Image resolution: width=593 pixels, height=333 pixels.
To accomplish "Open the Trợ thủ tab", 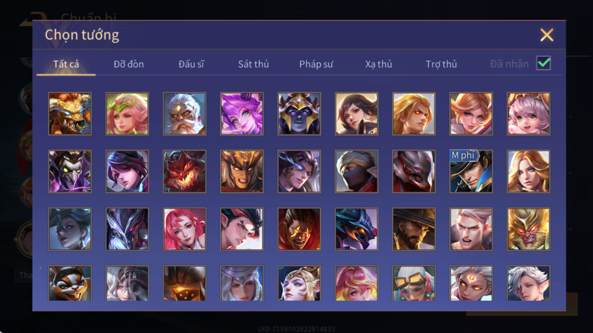I will click(441, 64).
